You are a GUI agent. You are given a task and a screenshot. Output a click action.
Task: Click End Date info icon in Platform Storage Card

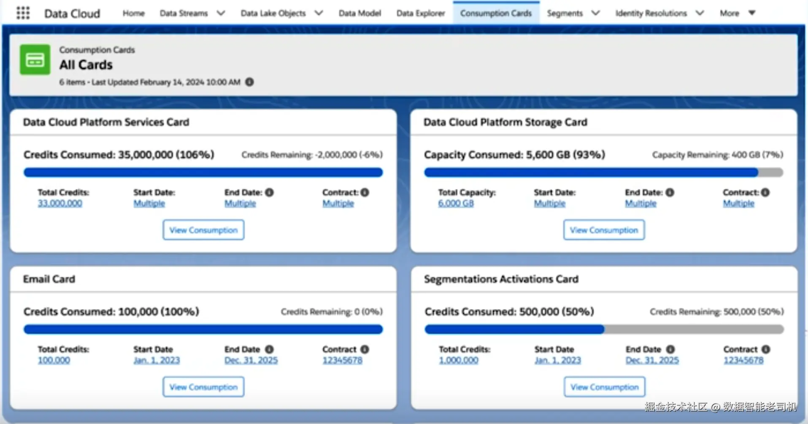670,192
